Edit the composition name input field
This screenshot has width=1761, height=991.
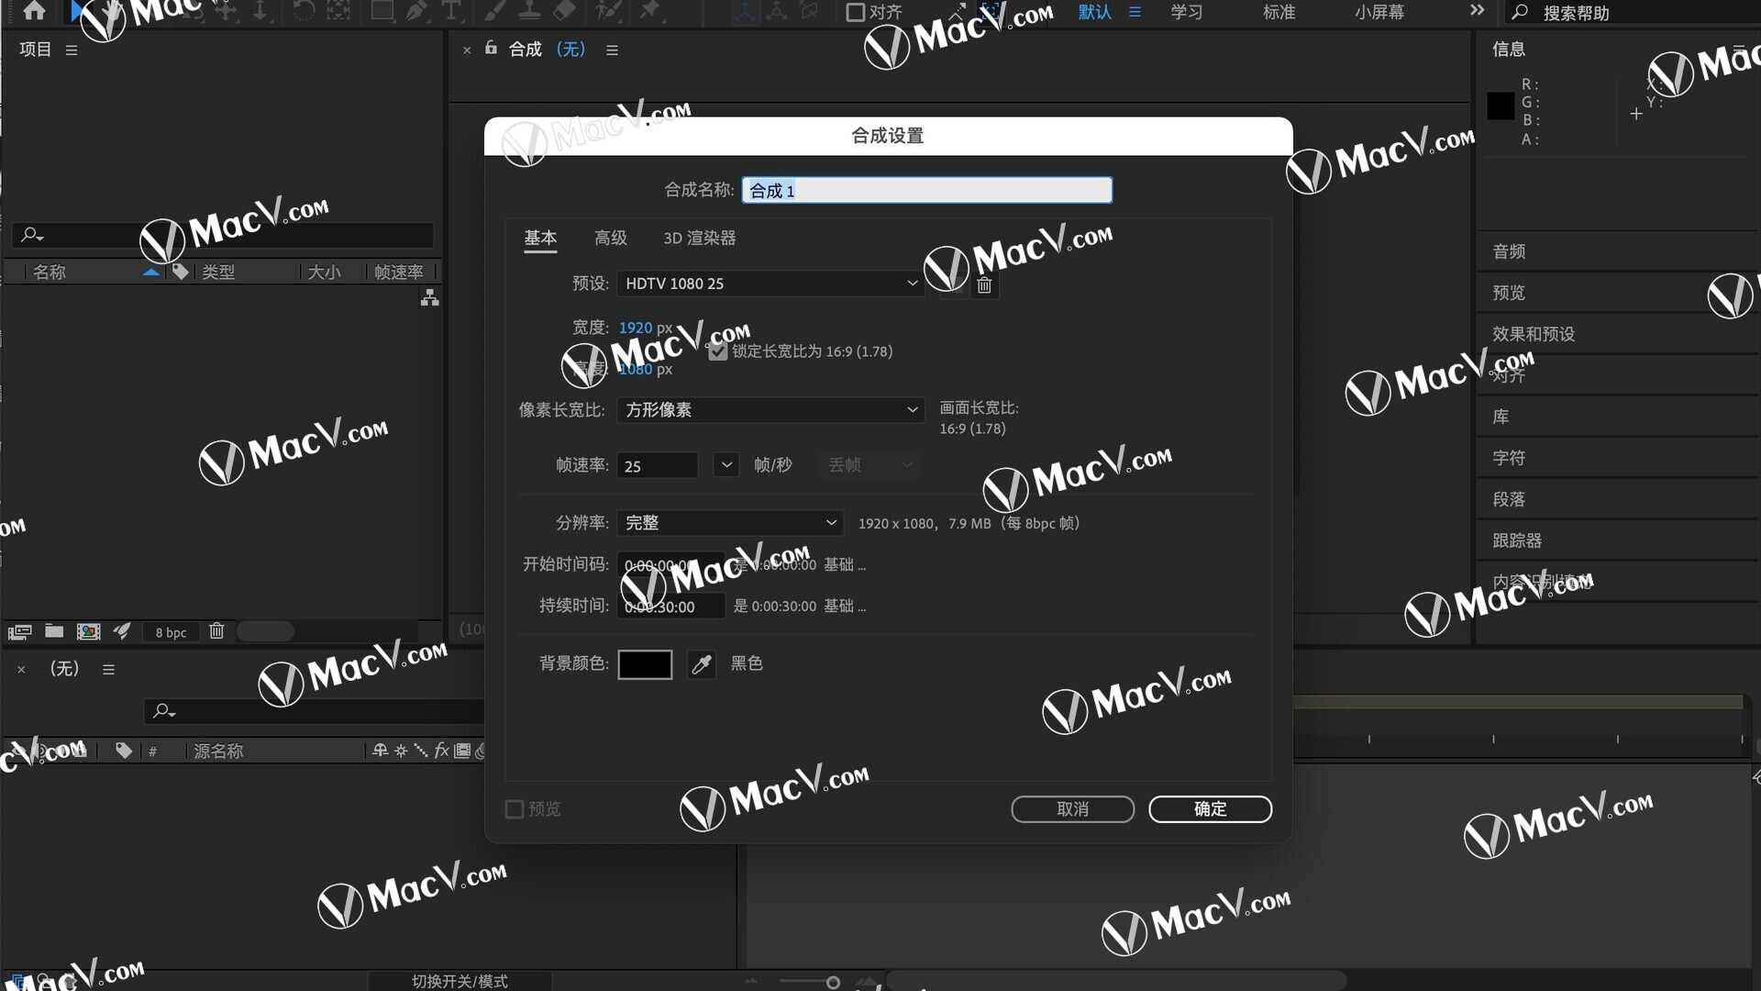pos(925,190)
